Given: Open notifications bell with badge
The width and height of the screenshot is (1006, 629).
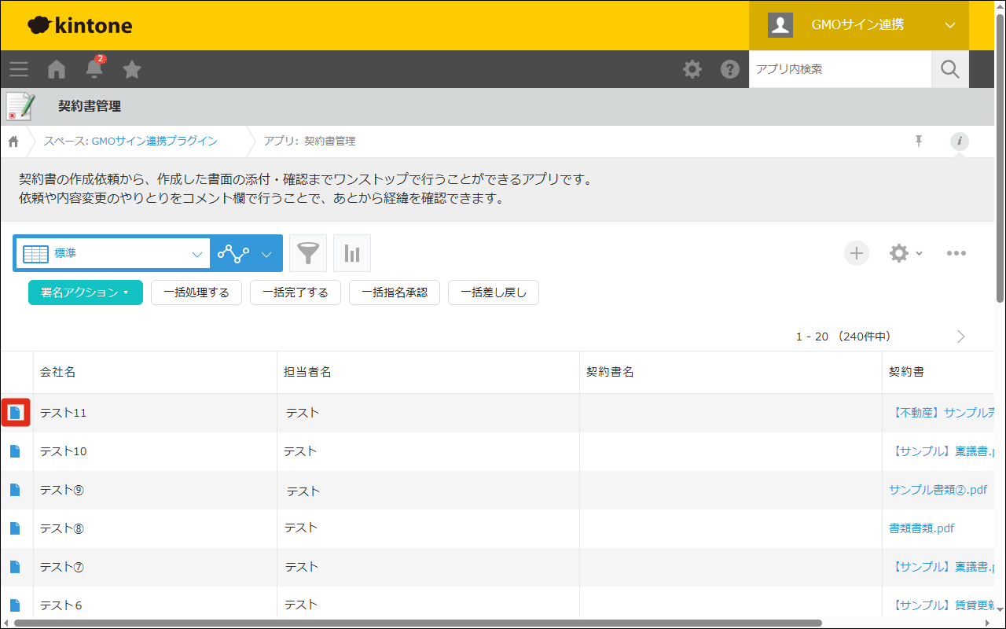Looking at the screenshot, I should [95, 68].
